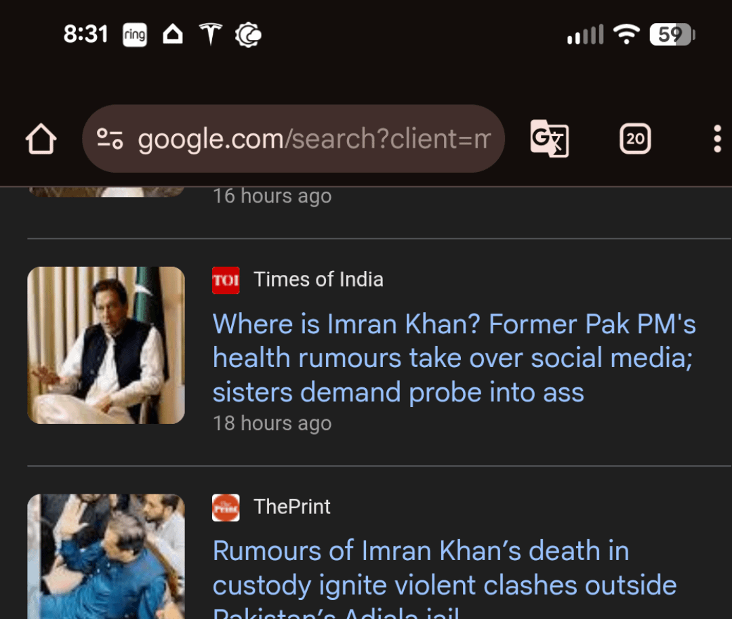Select ThePrint source name

[292, 507]
